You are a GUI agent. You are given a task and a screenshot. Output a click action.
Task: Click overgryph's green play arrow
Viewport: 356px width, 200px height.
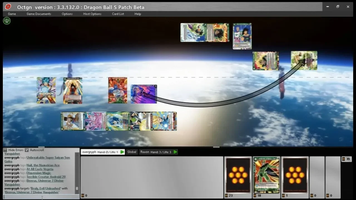pos(122,152)
